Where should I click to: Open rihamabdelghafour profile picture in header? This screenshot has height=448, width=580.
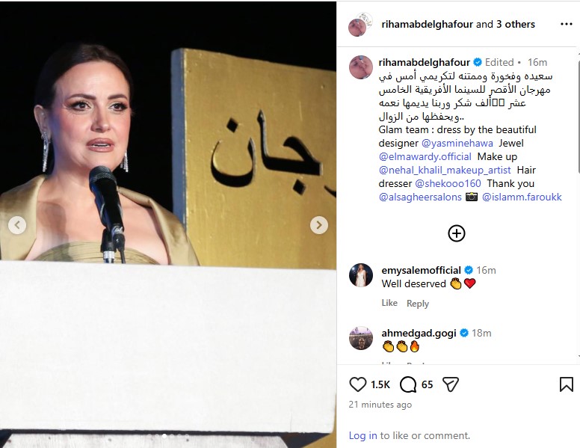[x=357, y=27]
